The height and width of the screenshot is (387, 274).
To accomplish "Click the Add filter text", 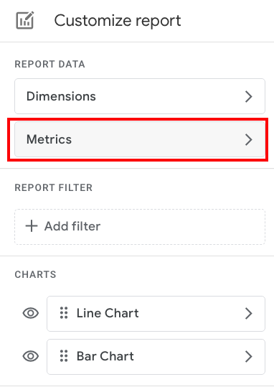I will [72, 226].
